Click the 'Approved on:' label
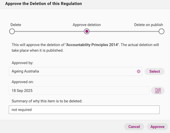 click(x=23, y=82)
